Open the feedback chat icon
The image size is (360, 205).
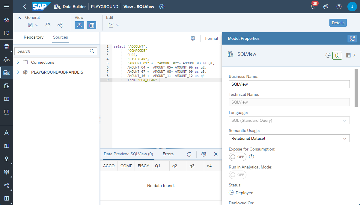[x=326, y=7]
